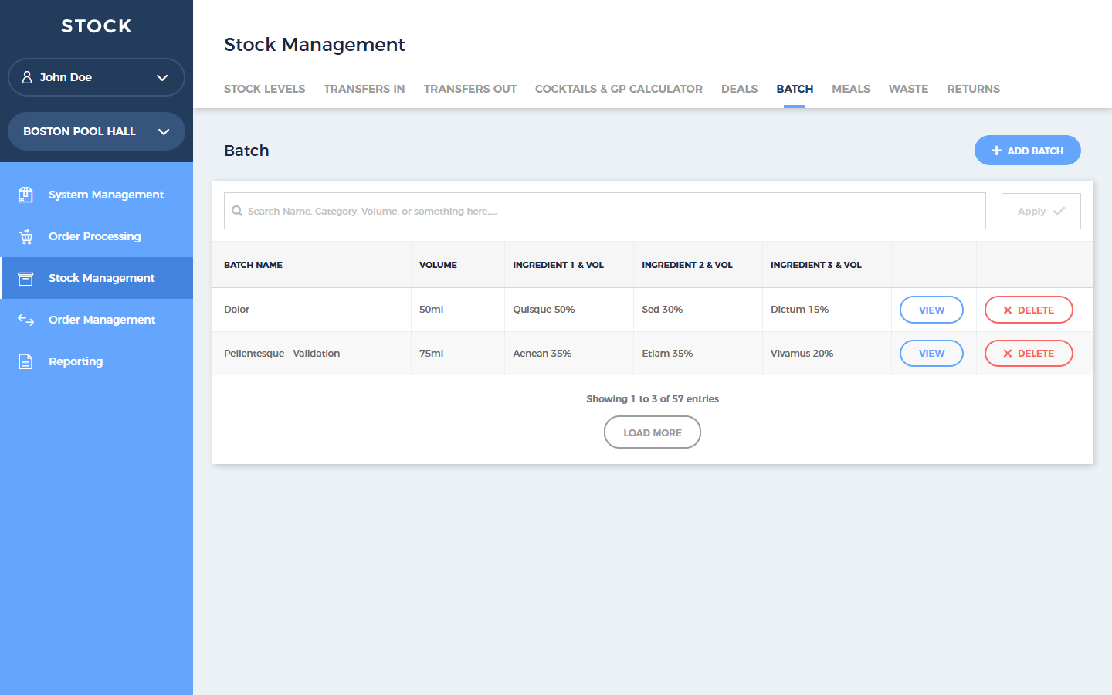Image resolution: width=1112 pixels, height=695 pixels.
Task: Click the magnifier icon in search bar
Action: 237,211
